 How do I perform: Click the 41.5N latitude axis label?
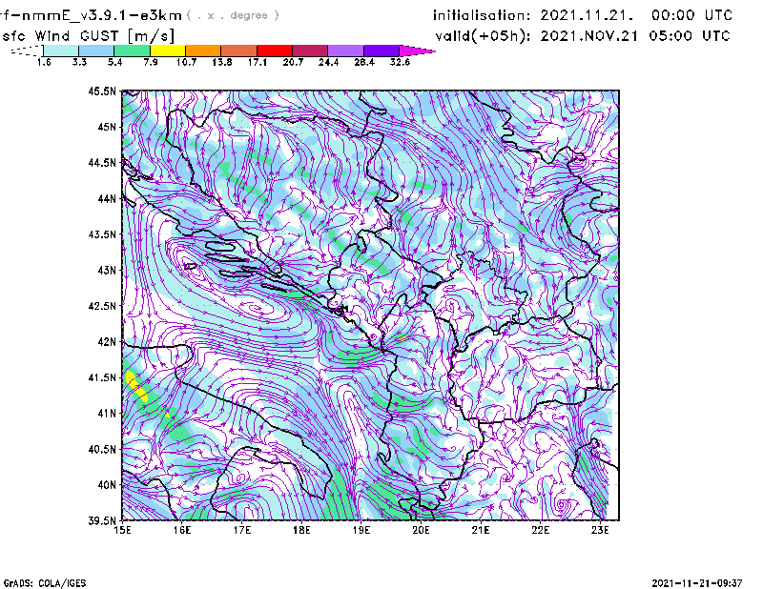pos(102,377)
